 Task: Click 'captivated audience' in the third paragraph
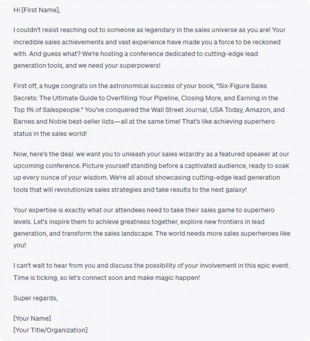(216, 166)
